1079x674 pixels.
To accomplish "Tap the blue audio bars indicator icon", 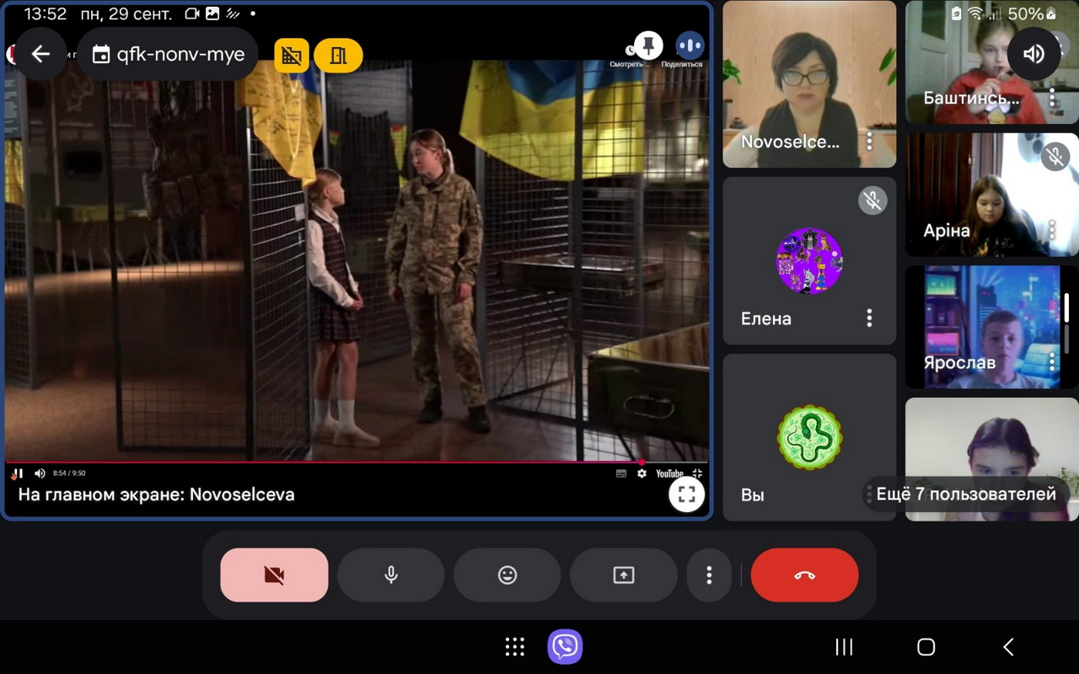I will coord(690,45).
